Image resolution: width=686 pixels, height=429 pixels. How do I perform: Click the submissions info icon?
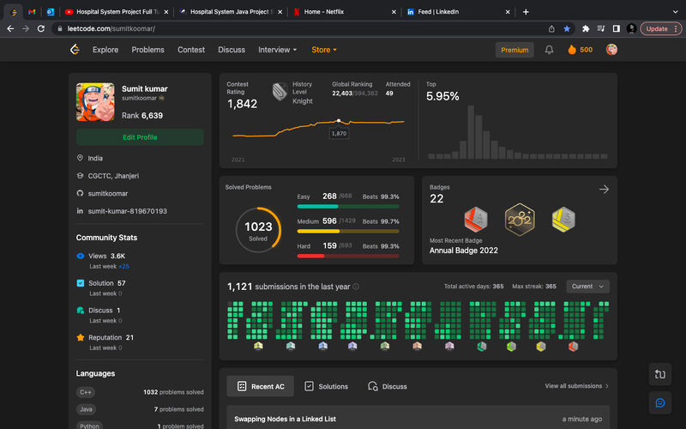click(x=356, y=287)
